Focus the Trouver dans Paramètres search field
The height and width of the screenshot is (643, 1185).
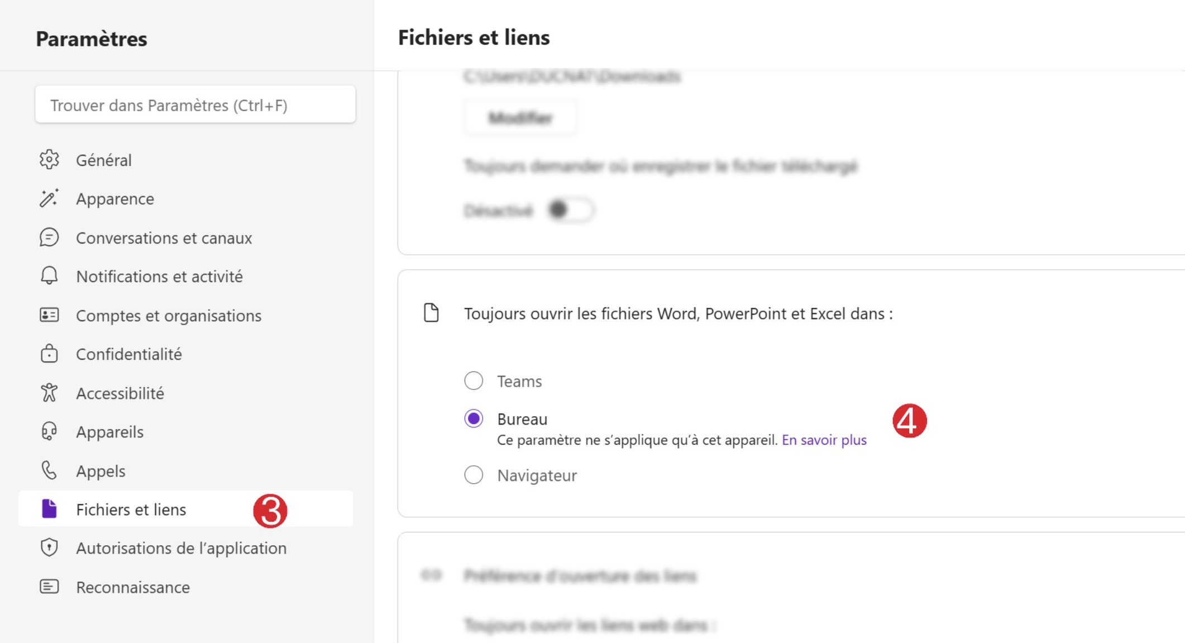[x=195, y=104]
